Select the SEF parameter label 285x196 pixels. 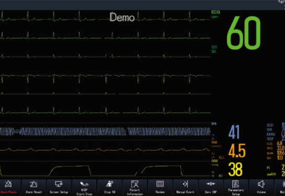(x=270, y=139)
